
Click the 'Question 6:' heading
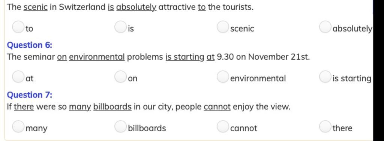[30, 45]
